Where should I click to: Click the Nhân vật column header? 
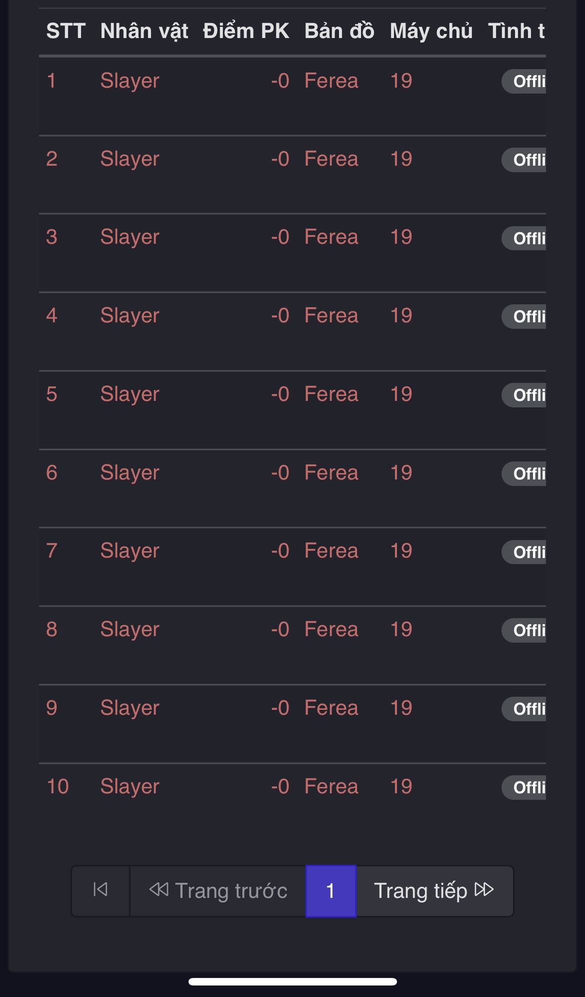tap(144, 31)
